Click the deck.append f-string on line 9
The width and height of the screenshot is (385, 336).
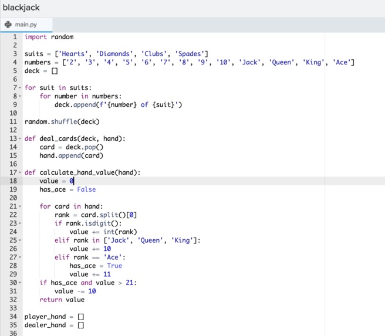tap(119, 105)
